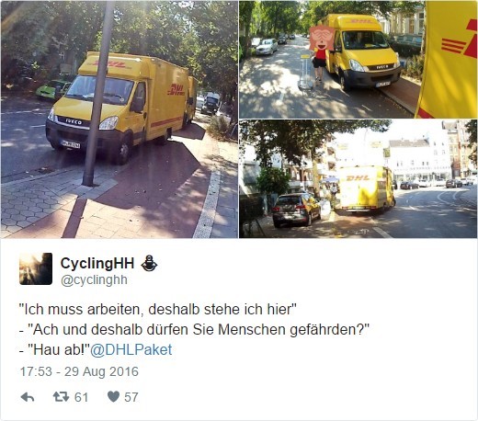The width and height of the screenshot is (478, 421).
Task: Click the reply arrow icon
Action: point(28,397)
